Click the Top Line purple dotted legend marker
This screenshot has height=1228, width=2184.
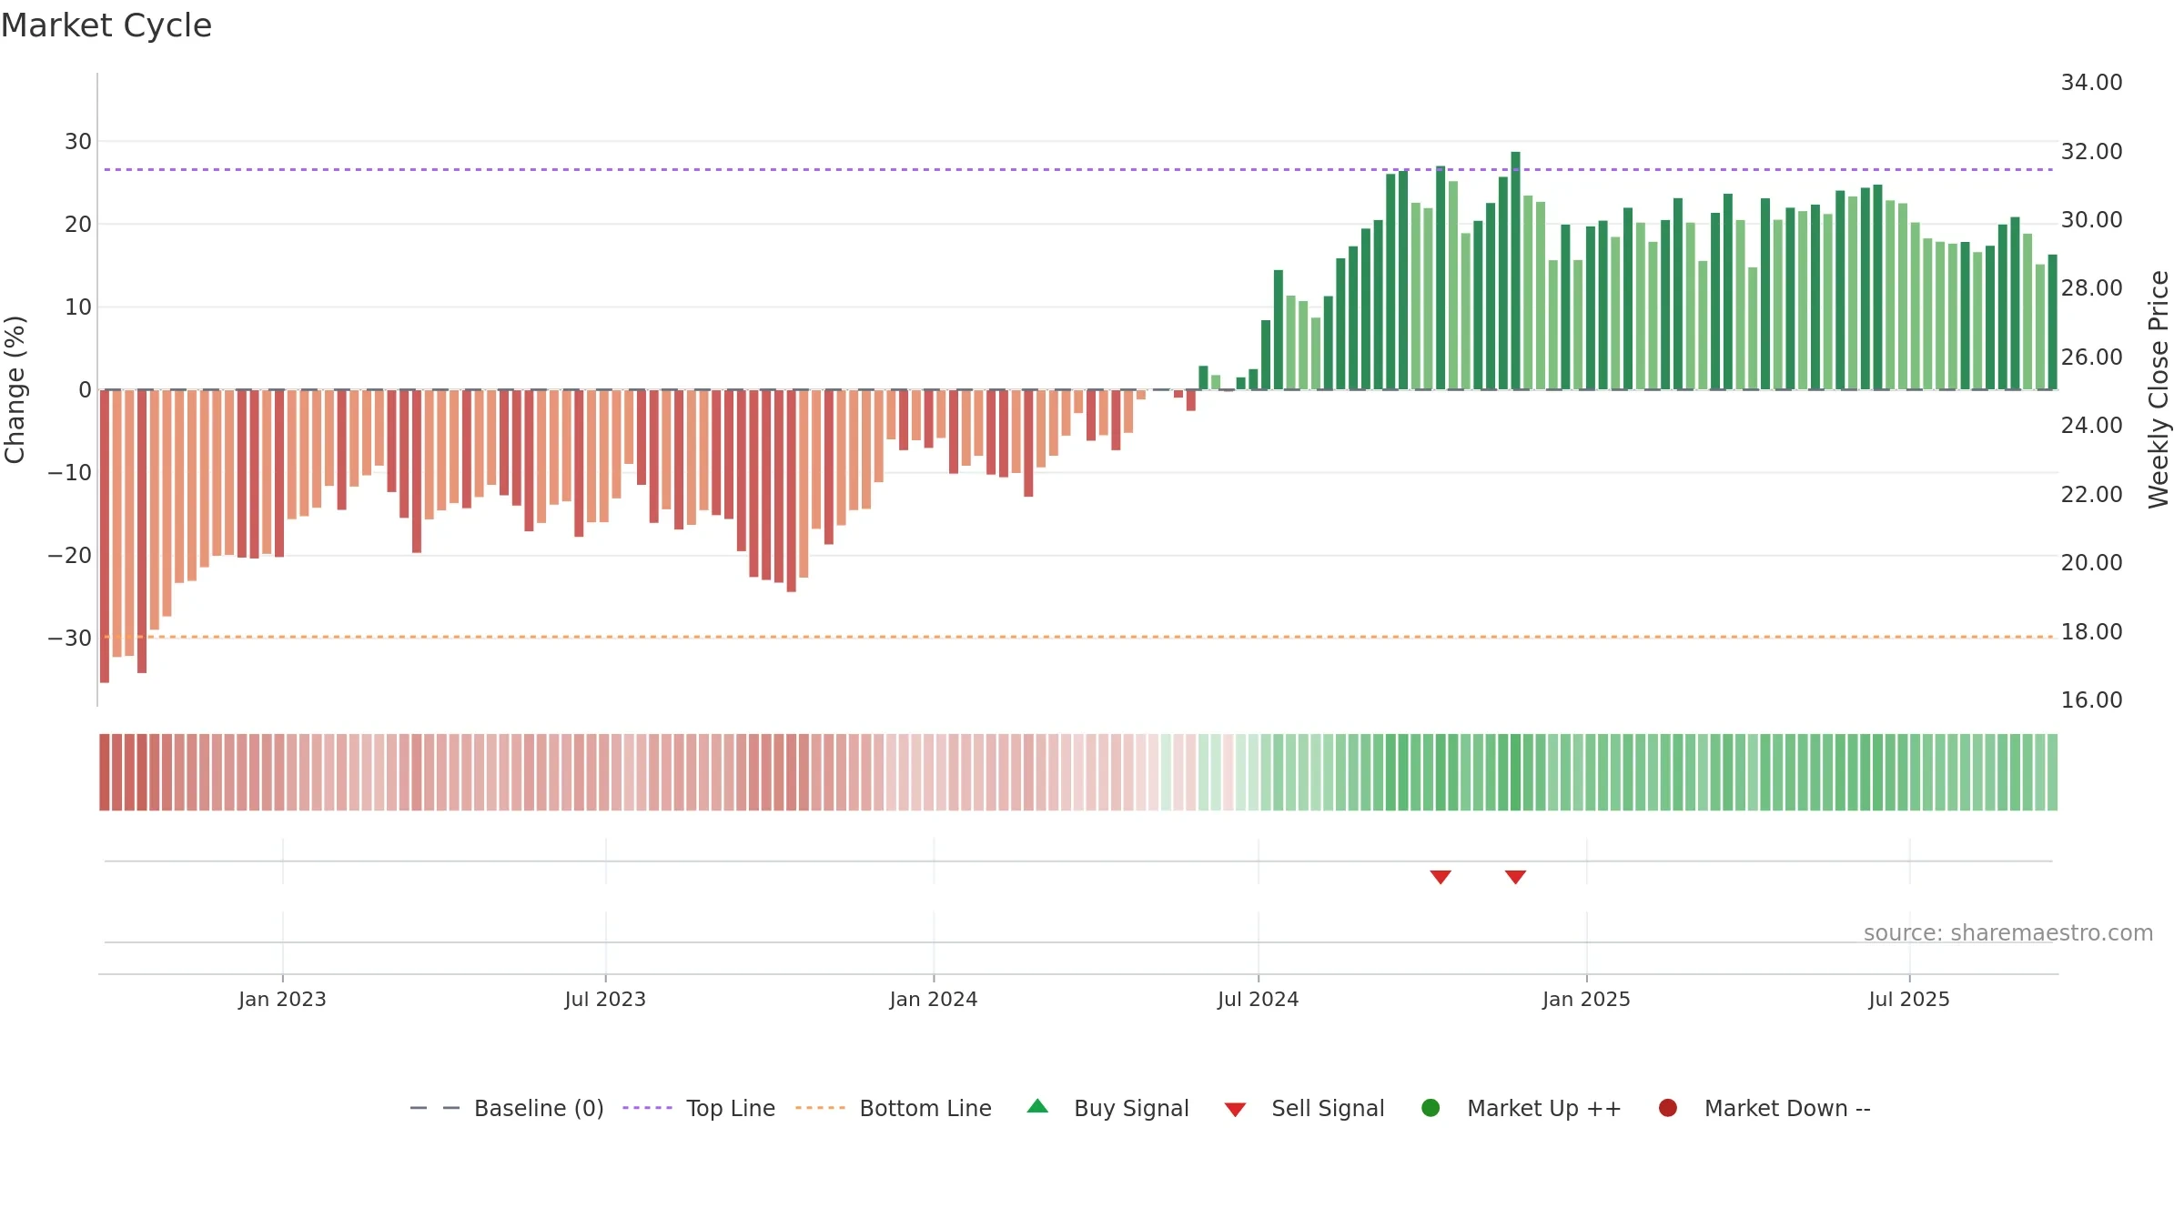click(x=648, y=1108)
